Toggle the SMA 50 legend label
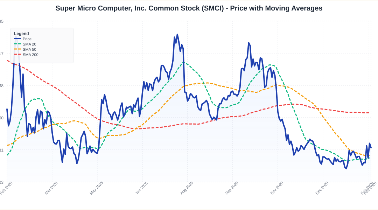Image resolution: width=378 pixels, height=210 pixels. click(x=29, y=49)
